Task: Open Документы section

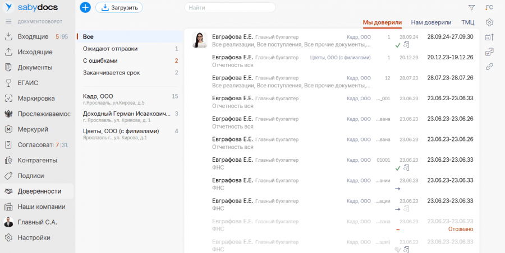Action: point(35,68)
